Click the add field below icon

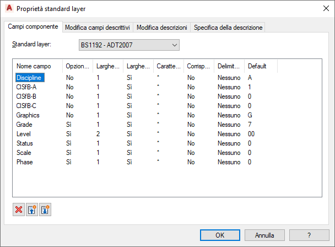(x=45, y=210)
